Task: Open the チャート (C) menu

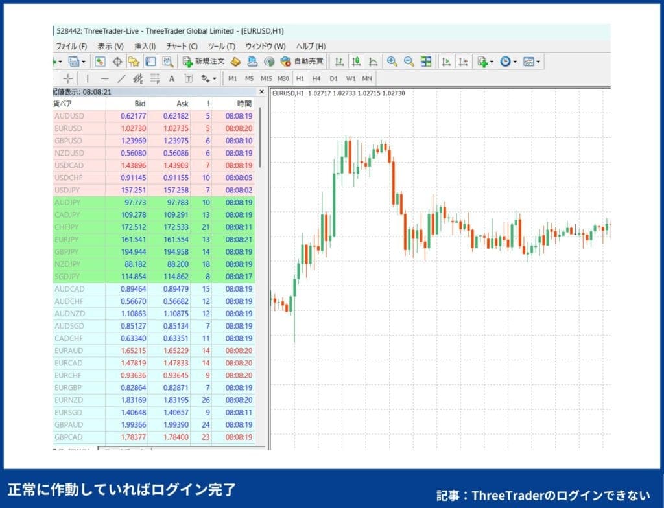Action: (x=182, y=46)
